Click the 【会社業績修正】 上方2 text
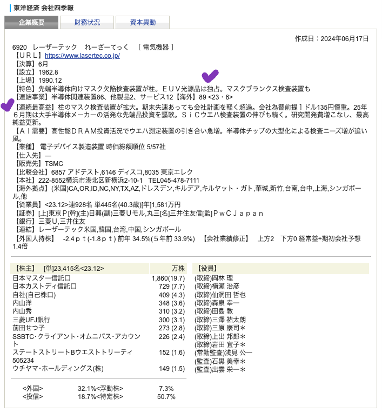Viewport: 382px width, 412px height. point(238,238)
